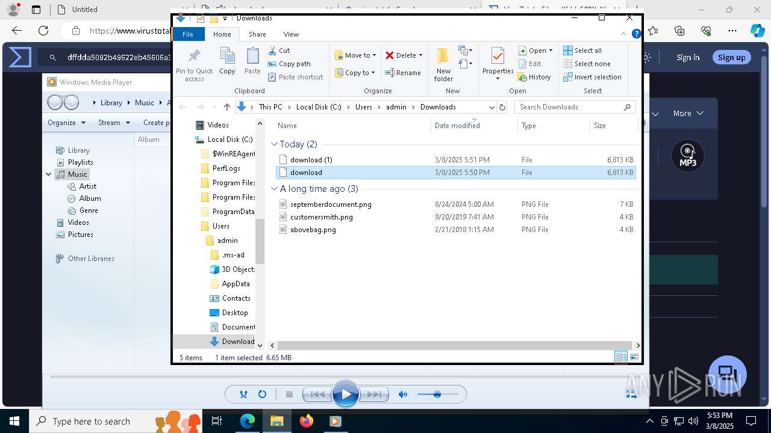Open the Copilot icon in Edge toolbar

pos(757,31)
